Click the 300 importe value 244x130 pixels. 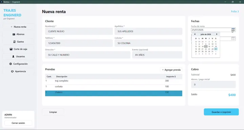click(x=167, y=81)
